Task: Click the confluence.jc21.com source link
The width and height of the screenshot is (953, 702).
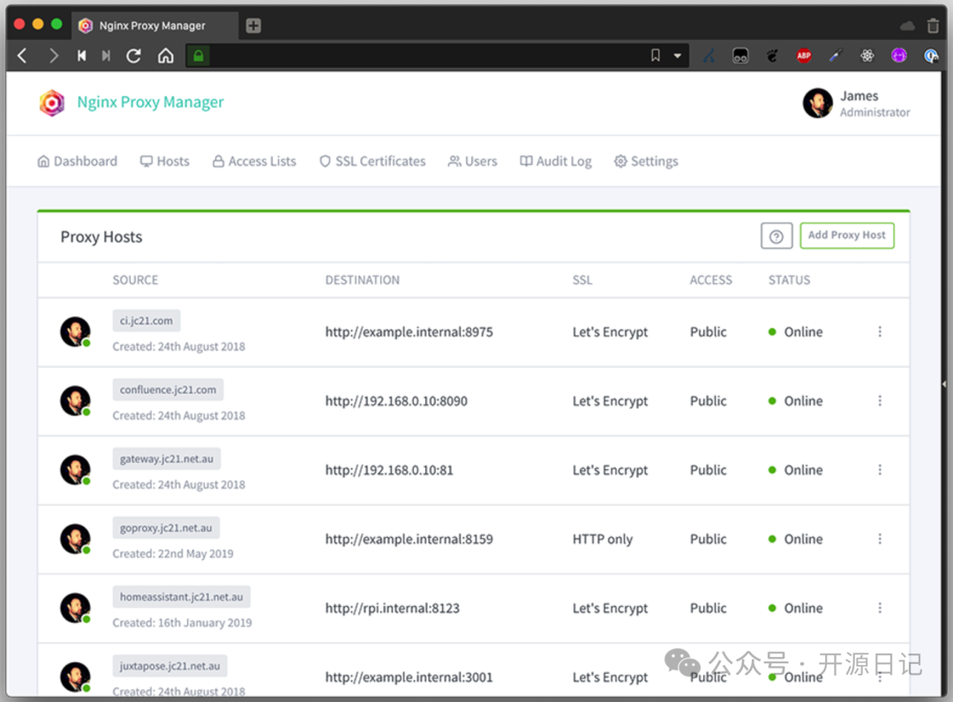Action: click(x=168, y=390)
